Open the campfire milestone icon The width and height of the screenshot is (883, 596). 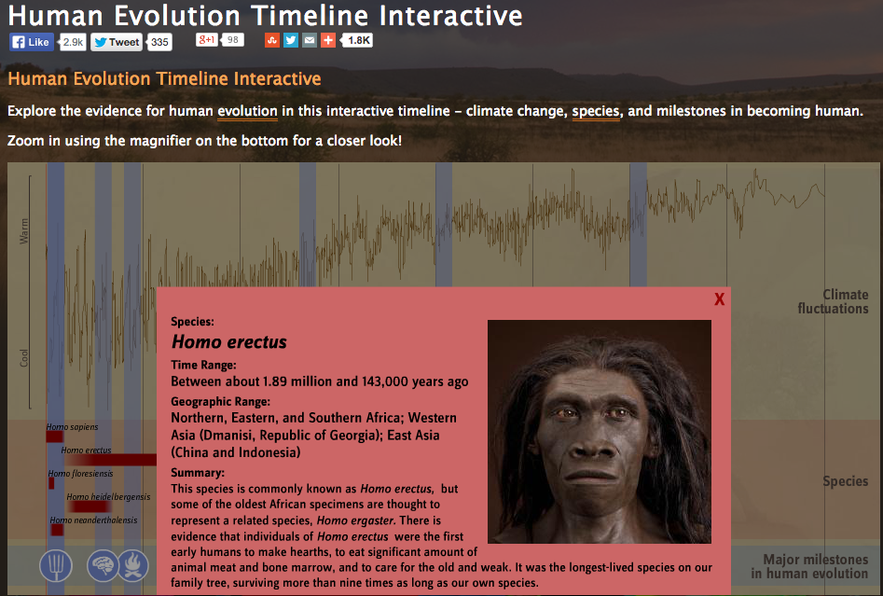[x=133, y=565]
